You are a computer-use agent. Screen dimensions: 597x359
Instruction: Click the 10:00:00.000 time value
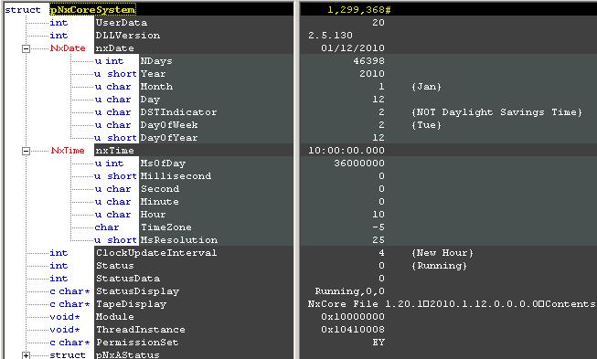346,150
